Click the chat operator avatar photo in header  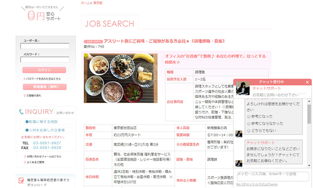tap(242, 89)
